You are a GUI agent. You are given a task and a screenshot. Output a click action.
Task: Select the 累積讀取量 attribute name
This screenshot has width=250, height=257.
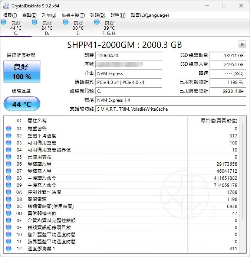click(x=39, y=164)
